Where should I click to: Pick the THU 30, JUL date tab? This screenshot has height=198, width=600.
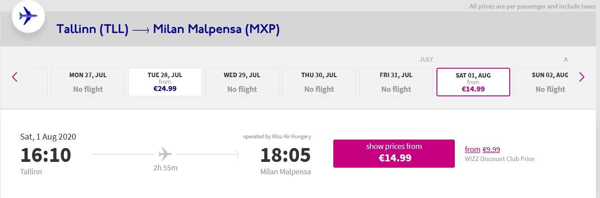(319, 82)
